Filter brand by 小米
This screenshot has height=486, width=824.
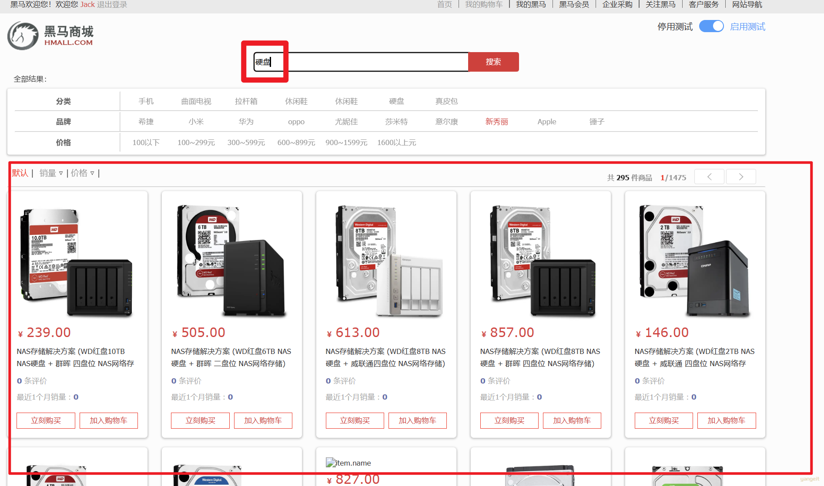[x=196, y=122]
